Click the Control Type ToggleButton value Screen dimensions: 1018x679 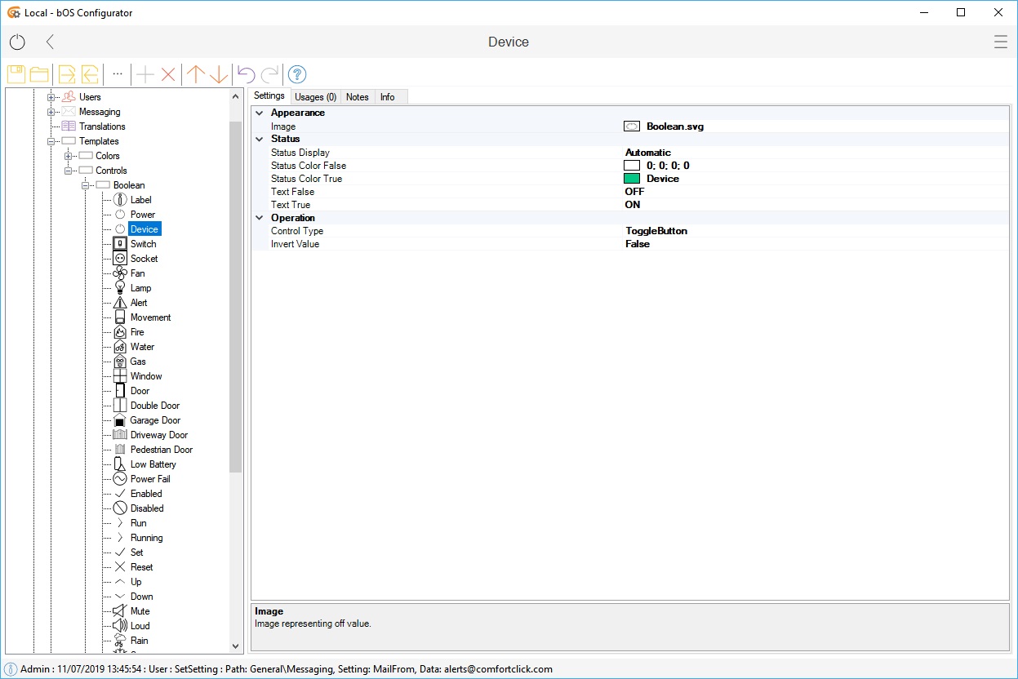point(656,231)
